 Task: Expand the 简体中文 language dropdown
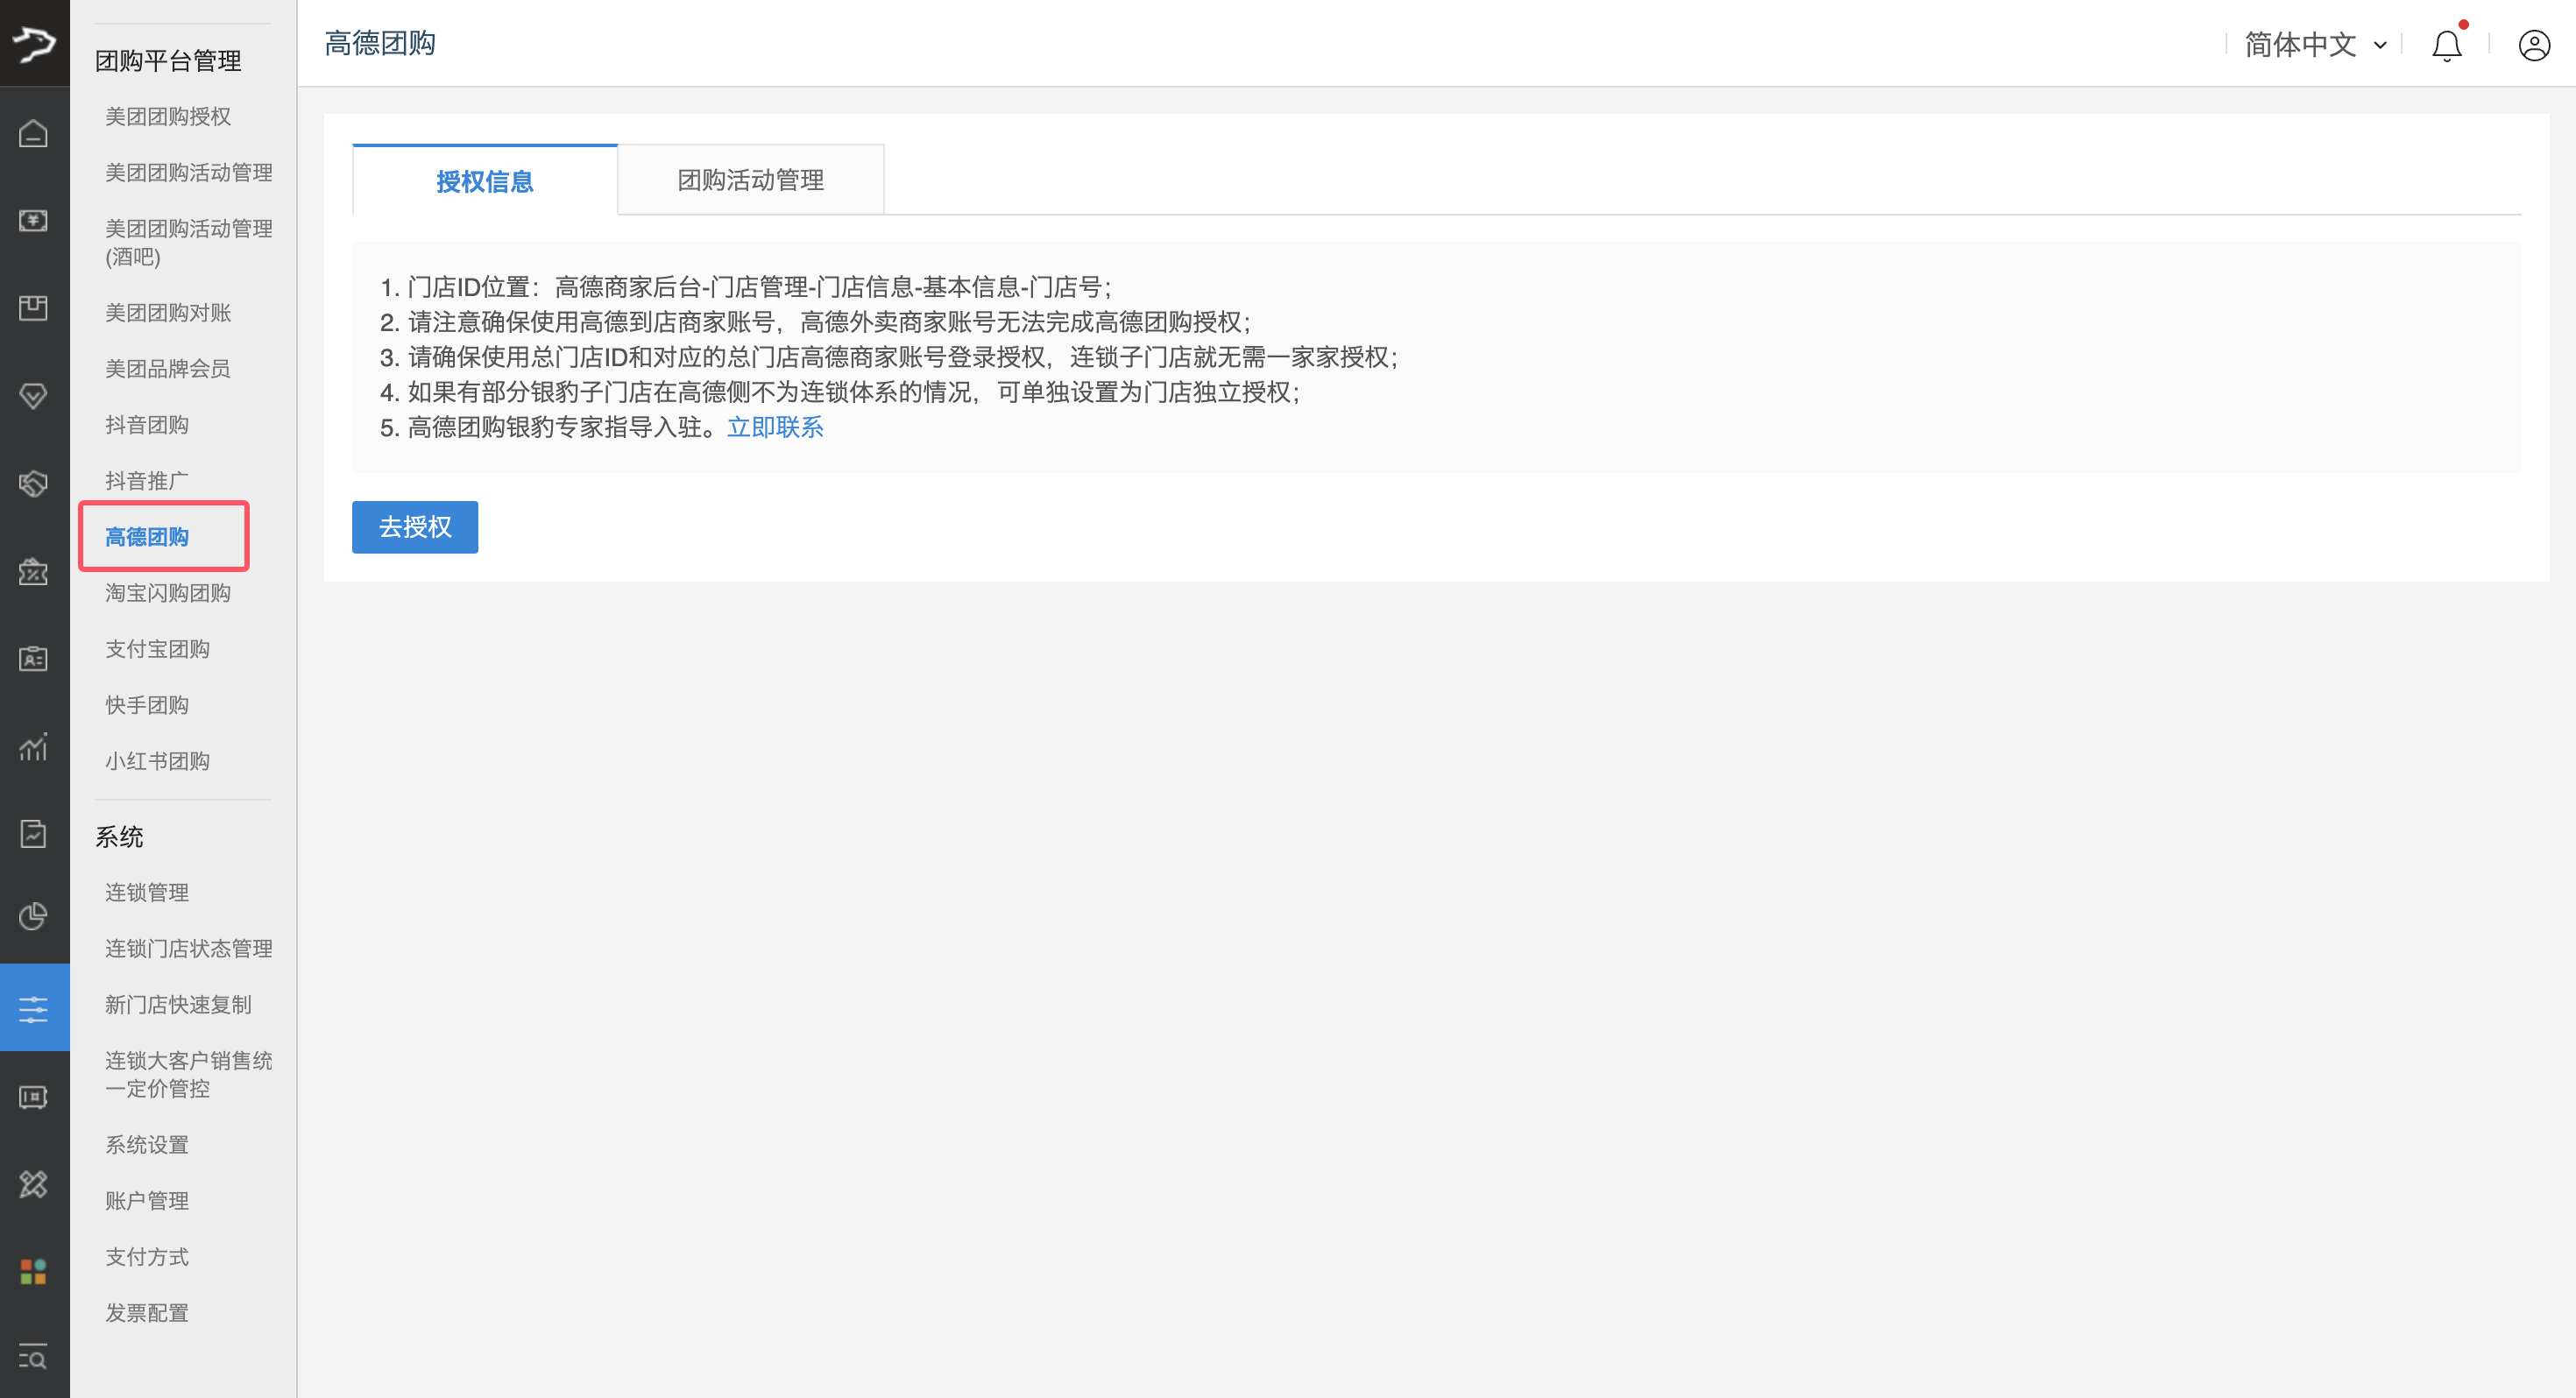[x=2314, y=45]
